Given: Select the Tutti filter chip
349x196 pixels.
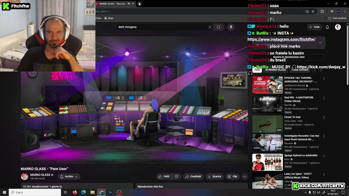Looking at the screenshot, I should tap(257, 70).
